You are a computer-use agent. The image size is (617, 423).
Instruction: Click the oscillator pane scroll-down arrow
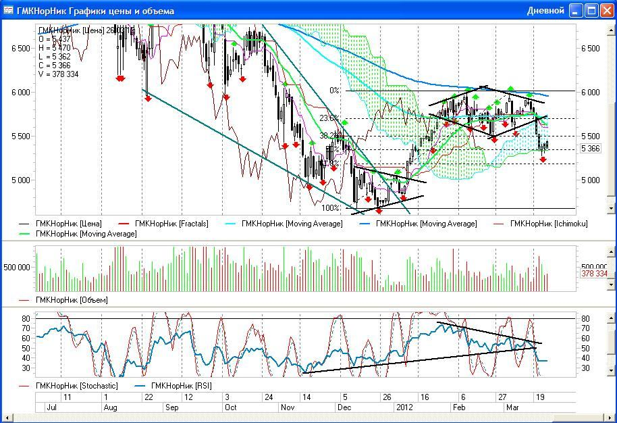611,370
